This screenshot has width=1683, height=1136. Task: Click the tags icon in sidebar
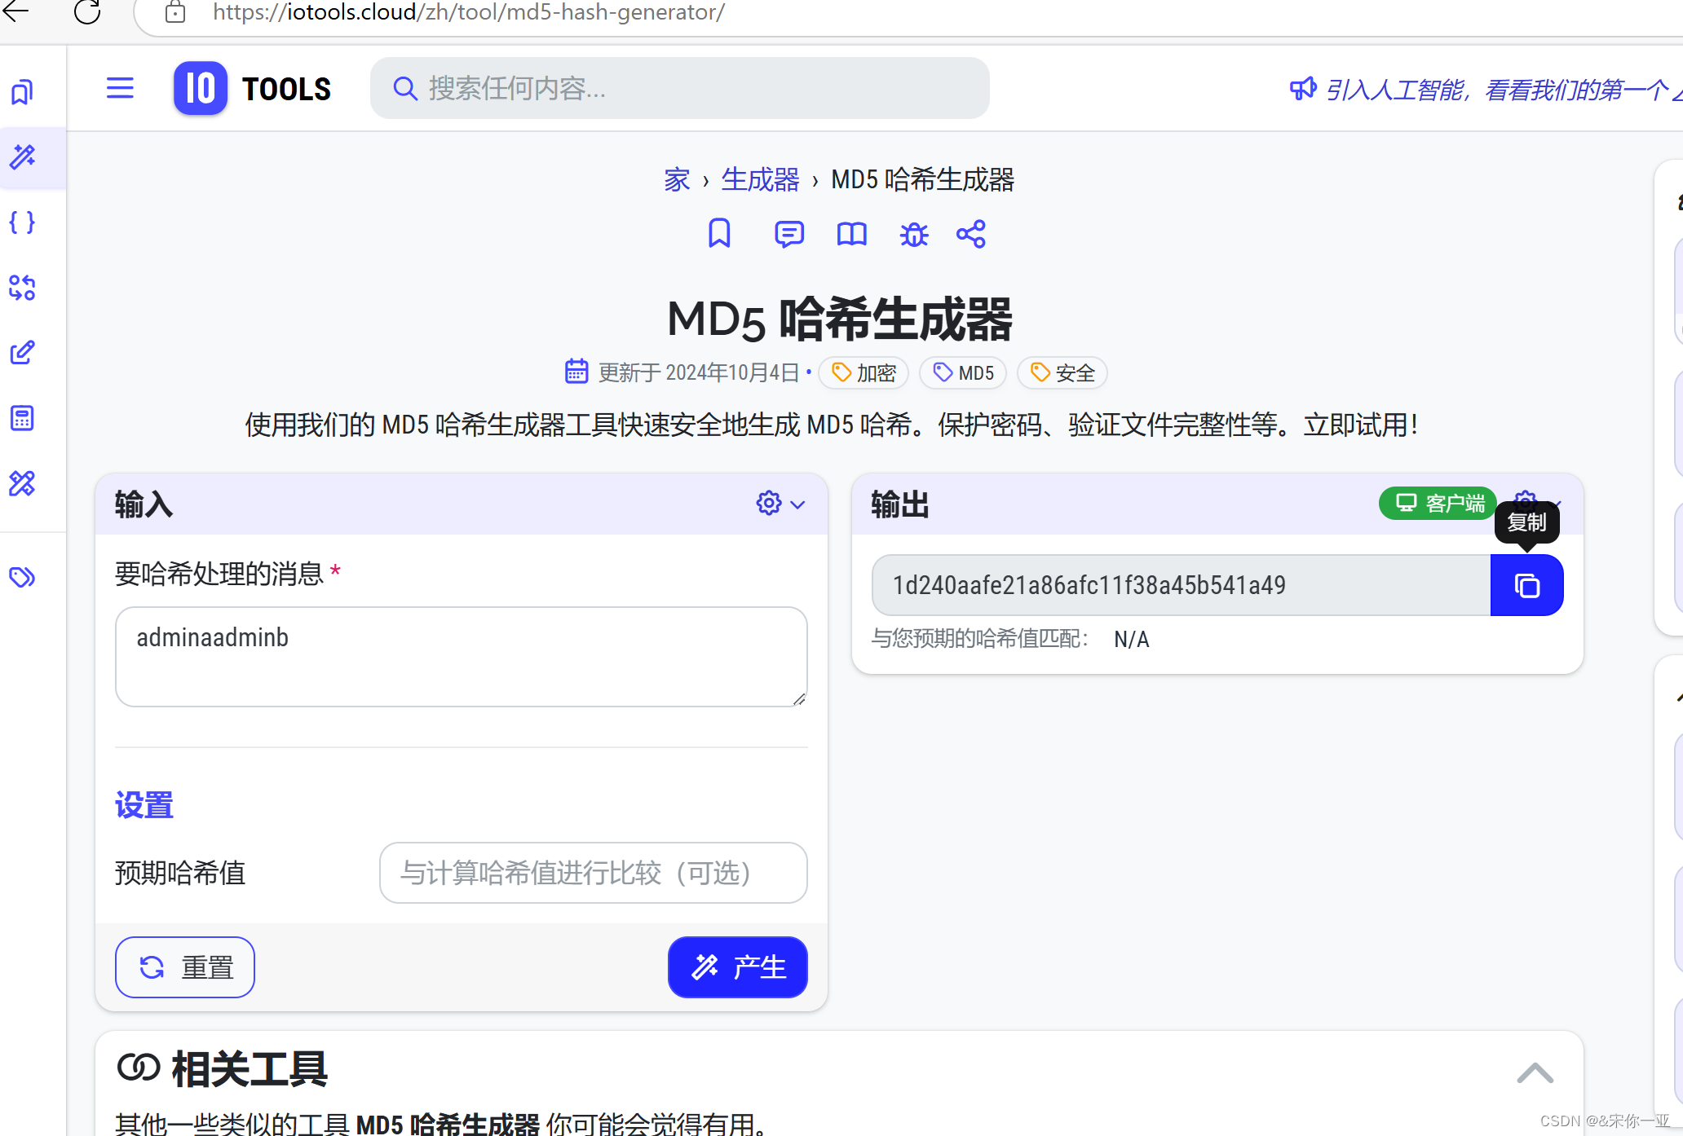(22, 577)
